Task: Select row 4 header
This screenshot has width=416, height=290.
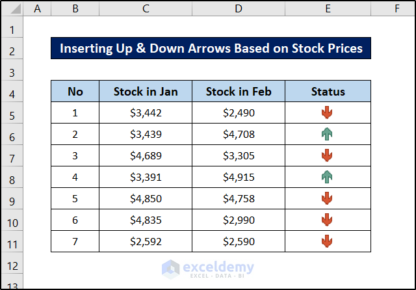Action: click(x=12, y=92)
